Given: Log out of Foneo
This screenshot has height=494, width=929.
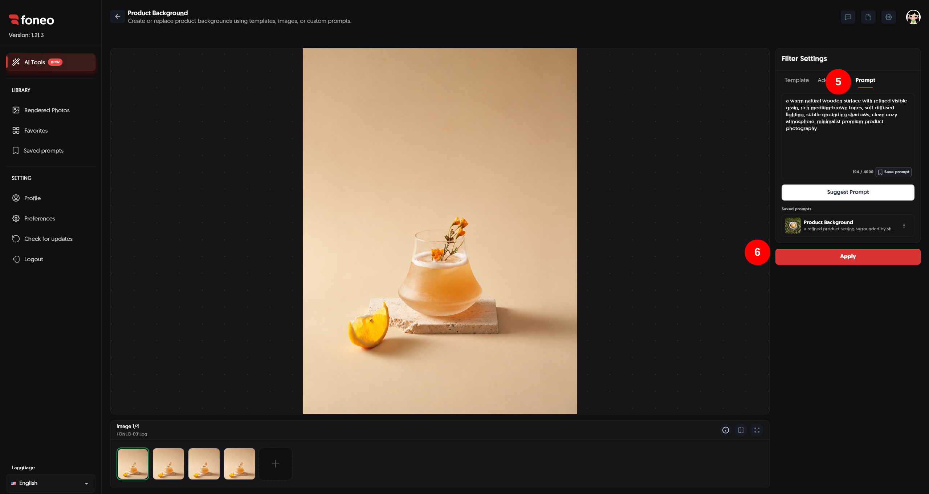Looking at the screenshot, I should pyautogui.click(x=33, y=259).
